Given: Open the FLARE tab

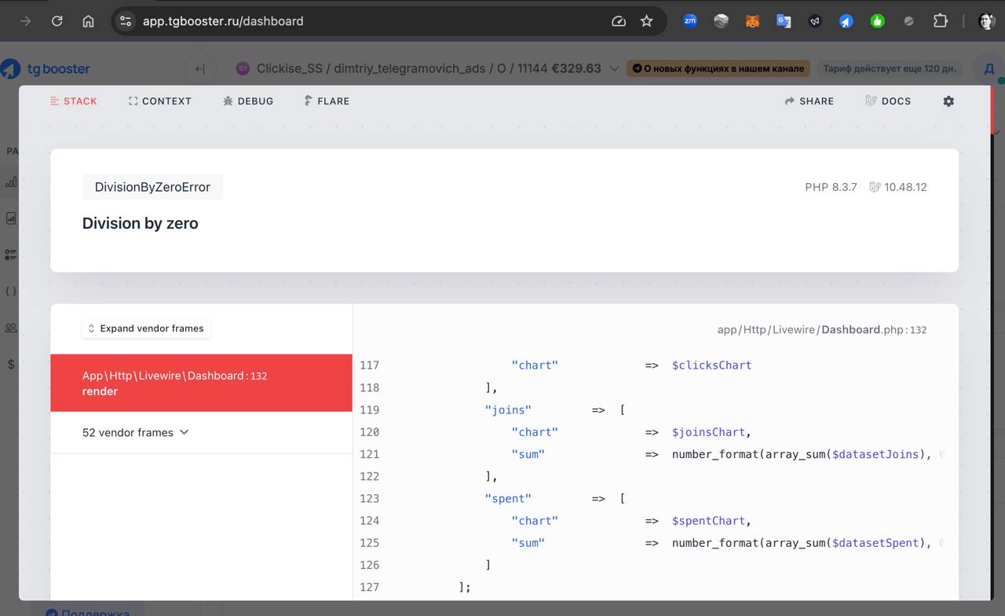Looking at the screenshot, I should (327, 101).
